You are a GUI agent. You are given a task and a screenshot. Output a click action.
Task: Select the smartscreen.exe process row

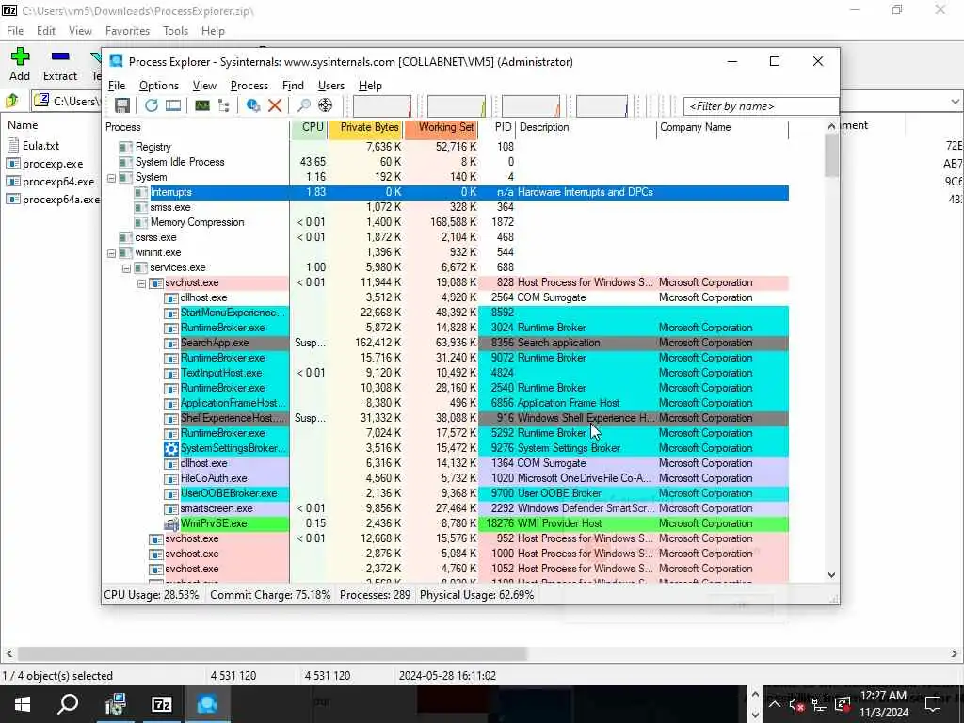[446, 508]
